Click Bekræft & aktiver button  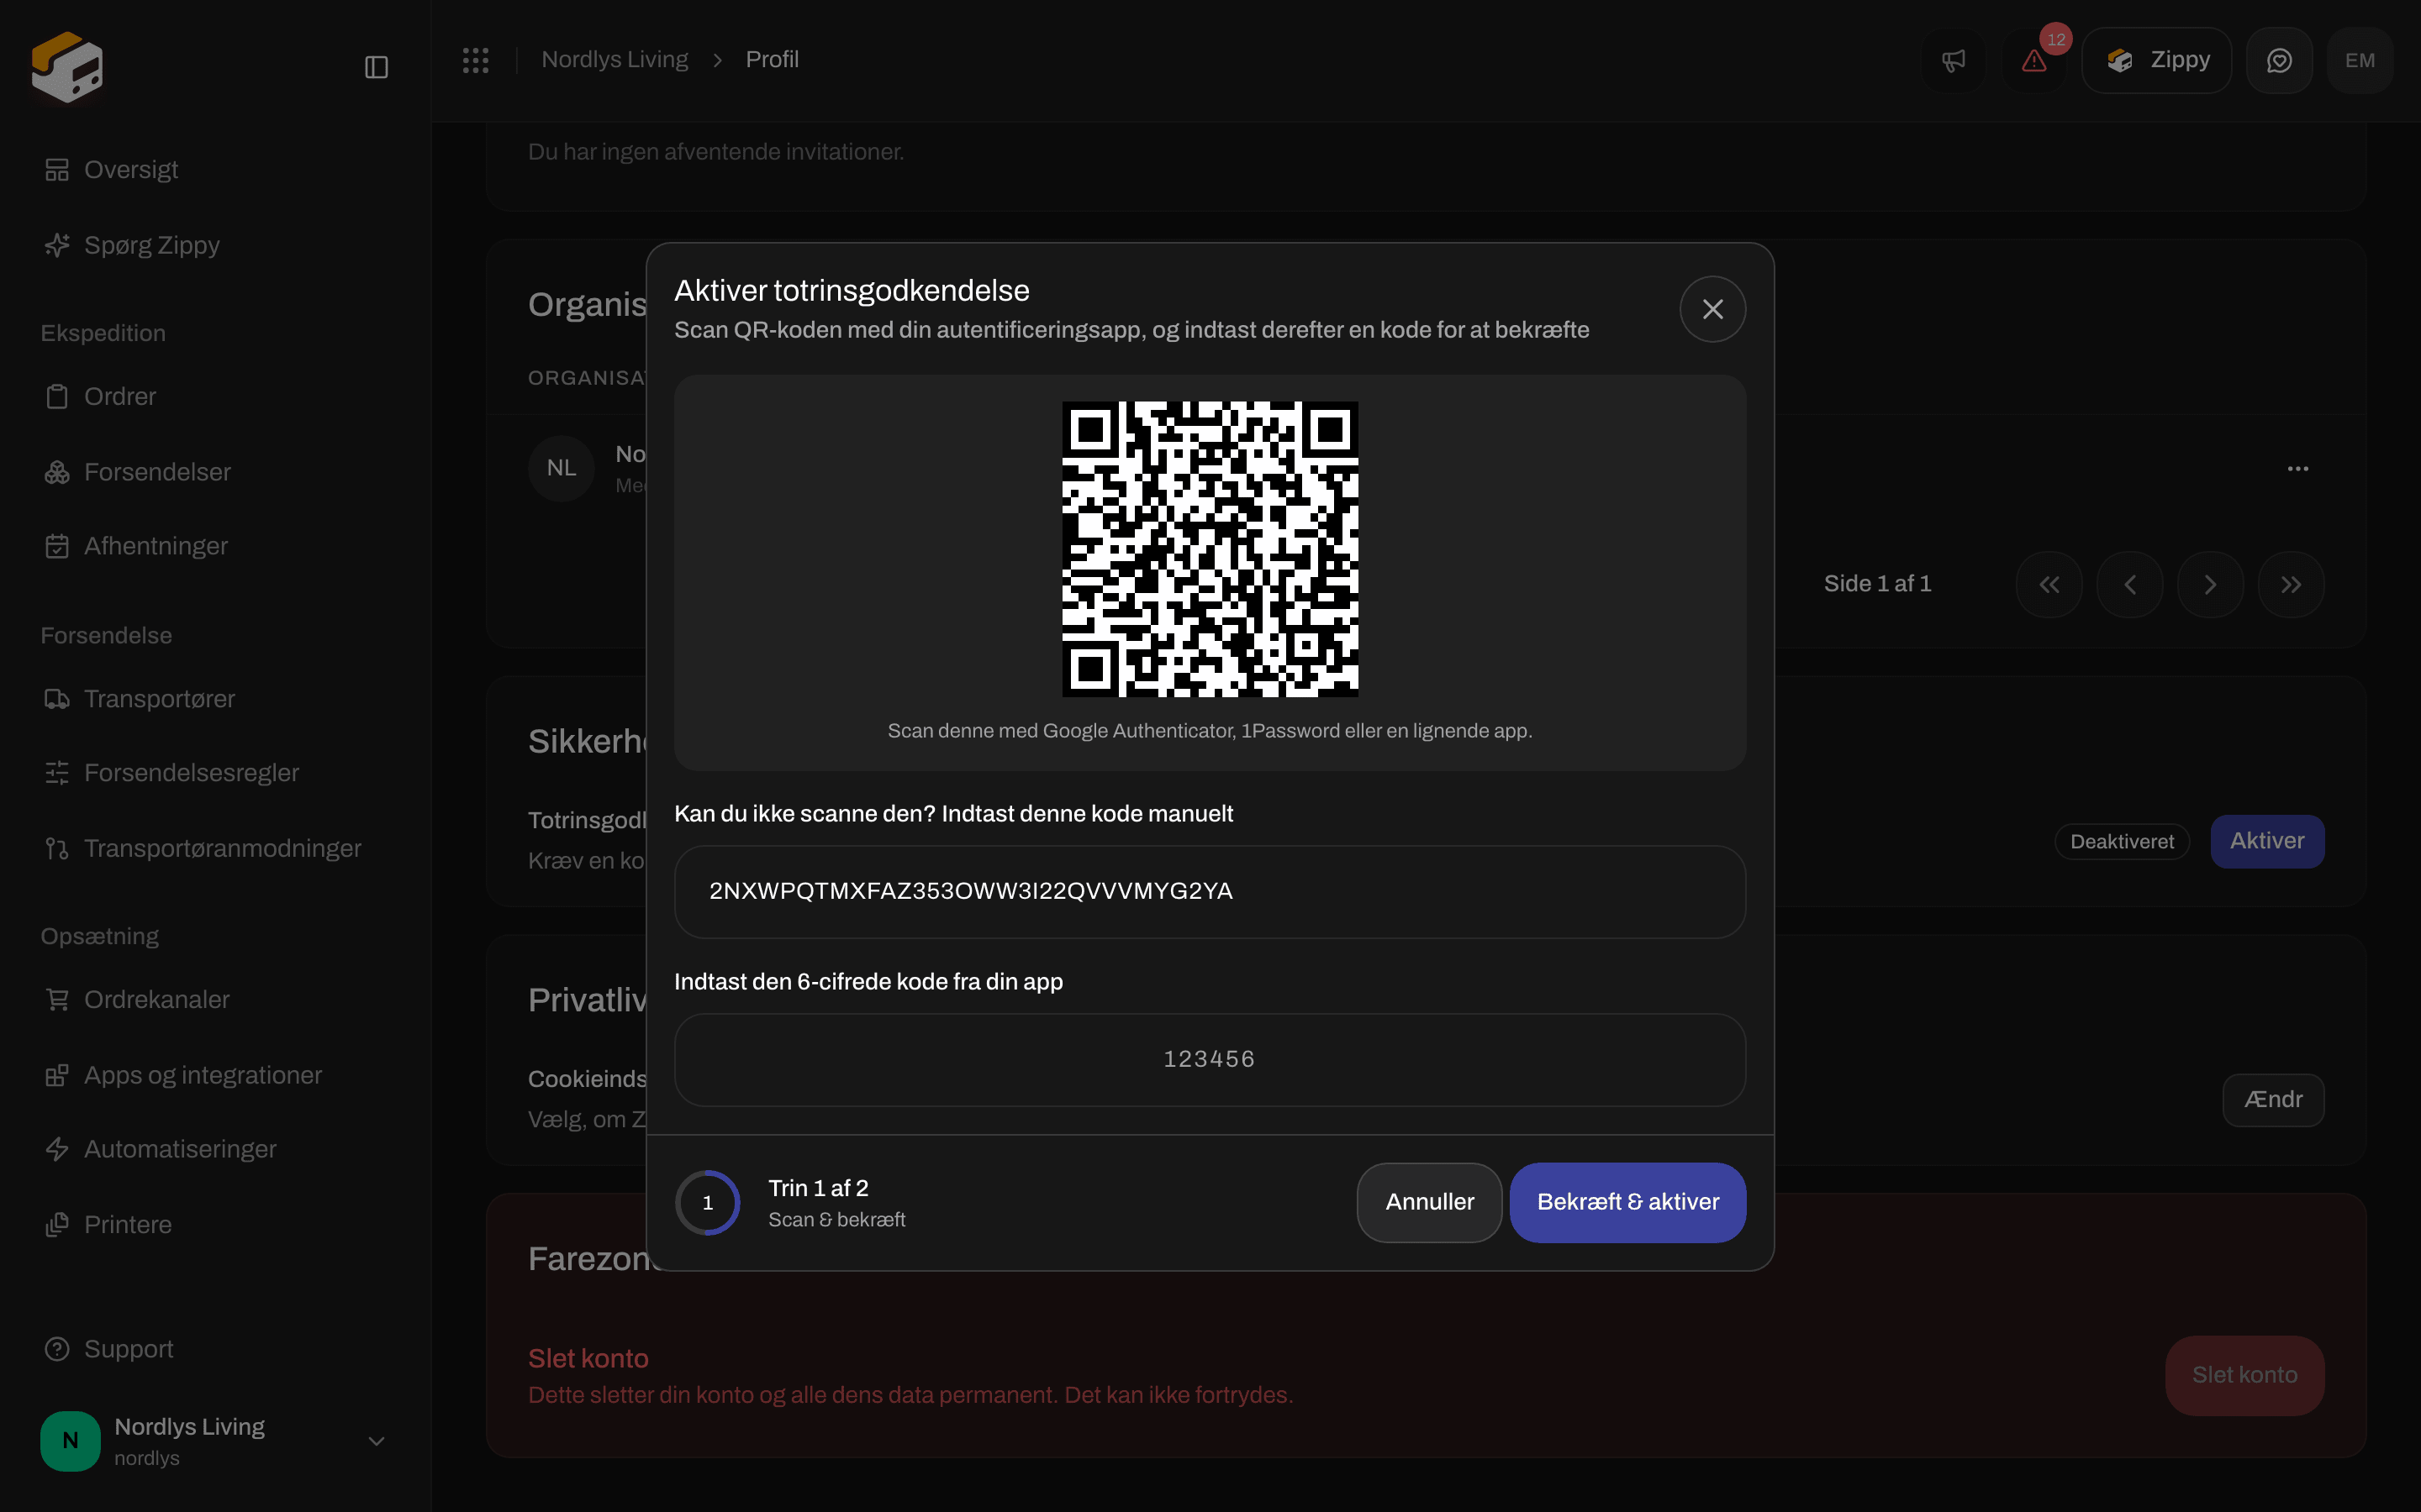[x=1627, y=1202]
